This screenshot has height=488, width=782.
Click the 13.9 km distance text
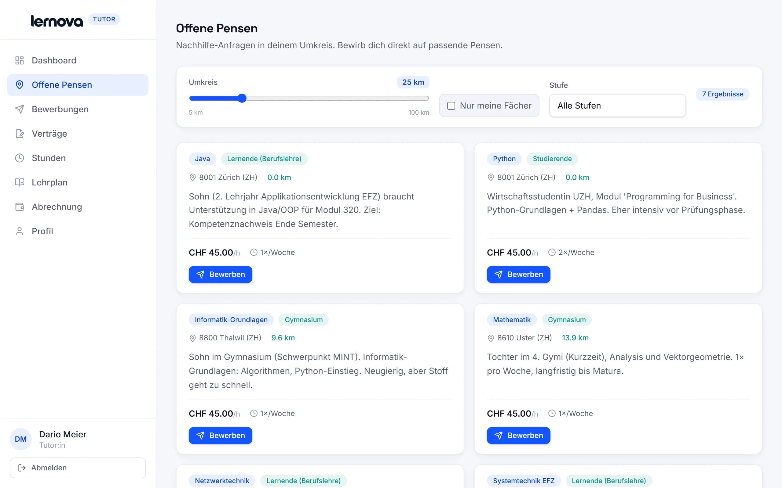(575, 338)
